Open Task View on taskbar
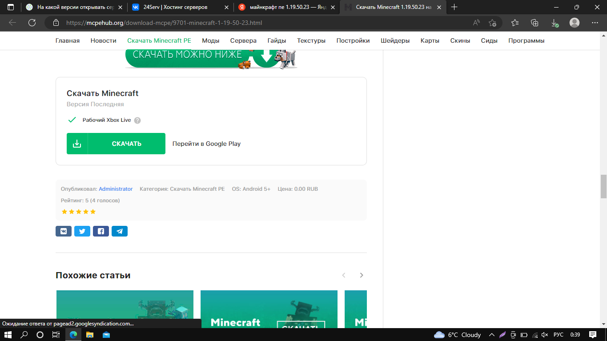607x341 pixels. point(56,335)
